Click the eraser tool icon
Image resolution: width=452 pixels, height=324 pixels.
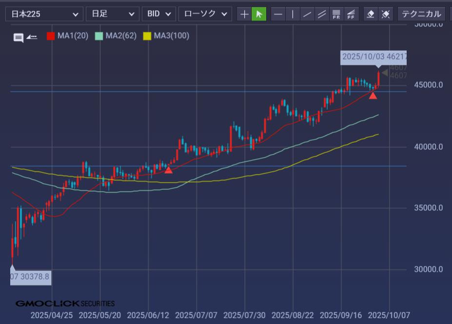tap(371, 14)
